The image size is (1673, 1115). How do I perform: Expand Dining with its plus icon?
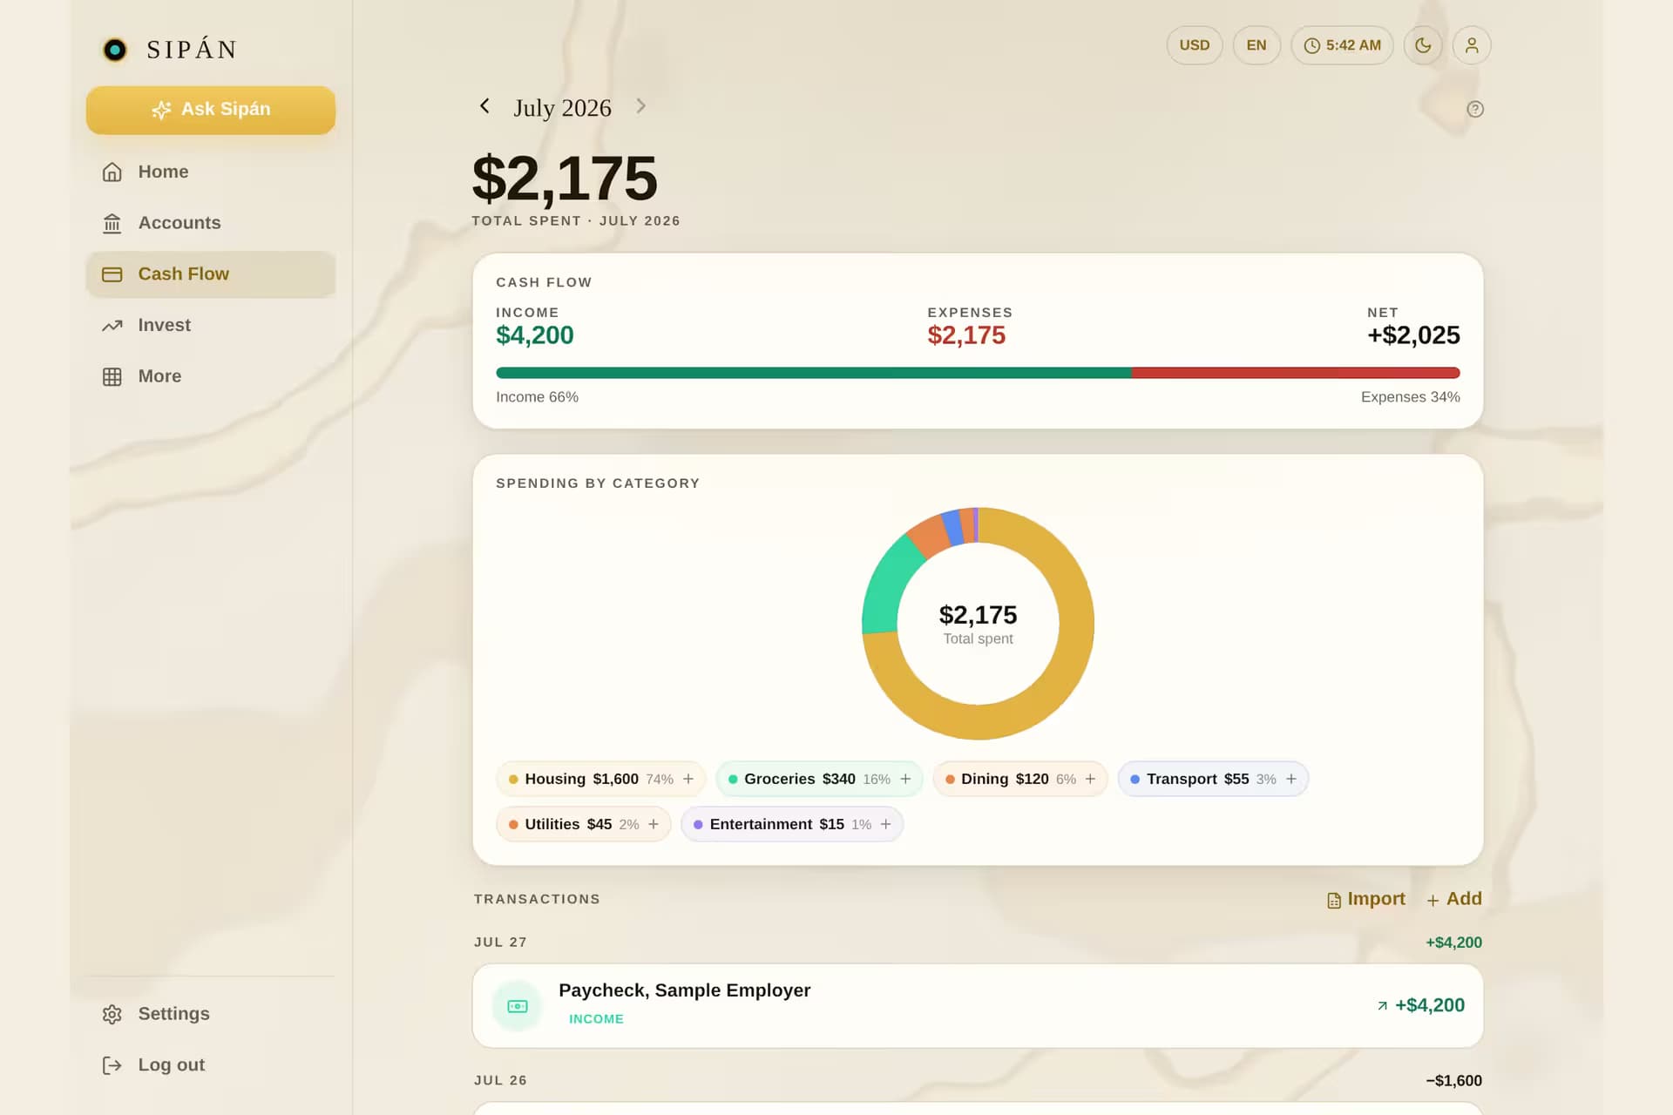click(1090, 779)
